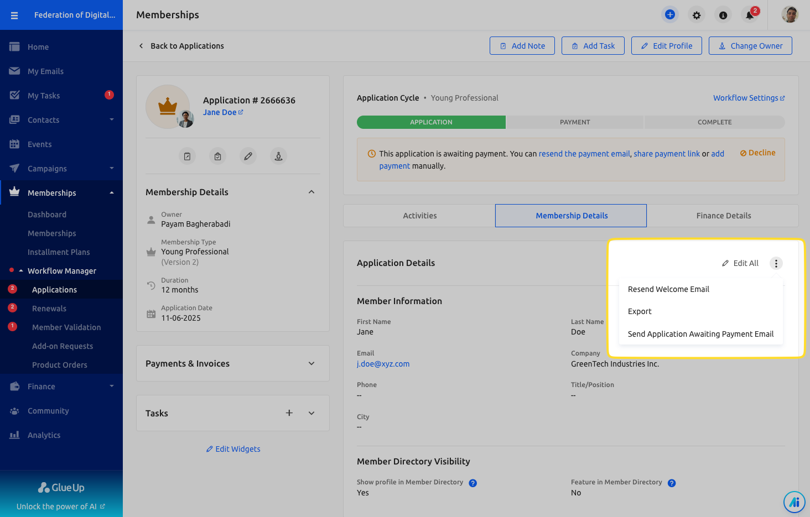The height and width of the screenshot is (517, 810).
Task: Expand Payments & Invoices panel
Action: point(311,363)
